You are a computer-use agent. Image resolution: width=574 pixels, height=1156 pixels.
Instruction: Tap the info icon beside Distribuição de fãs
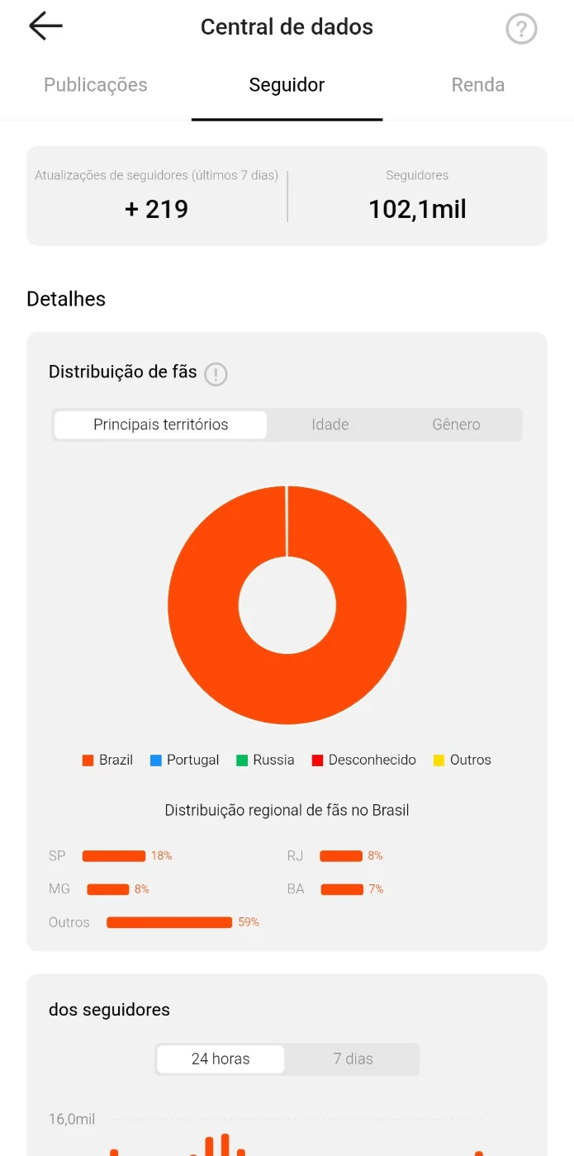point(216,374)
